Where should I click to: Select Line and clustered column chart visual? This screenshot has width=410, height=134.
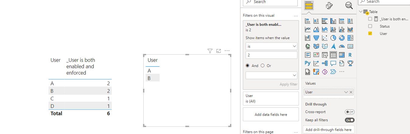pos(342,29)
